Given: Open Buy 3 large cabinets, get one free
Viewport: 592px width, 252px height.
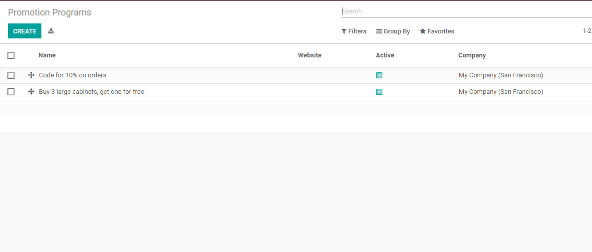Looking at the screenshot, I should 91,92.
